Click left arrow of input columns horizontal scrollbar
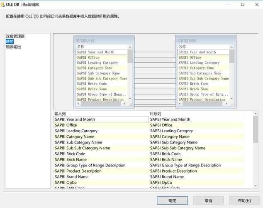The width and height of the screenshot is (263, 208). click(x=78, y=104)
